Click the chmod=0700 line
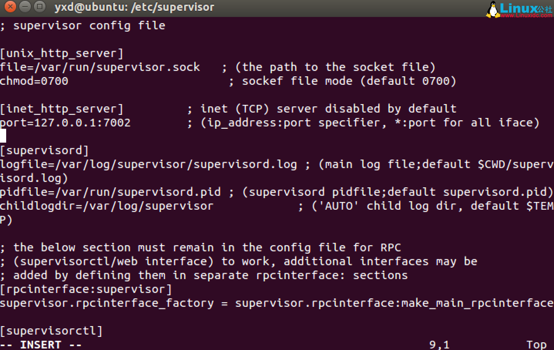554x350 pixels. click(x=34, y=81)
